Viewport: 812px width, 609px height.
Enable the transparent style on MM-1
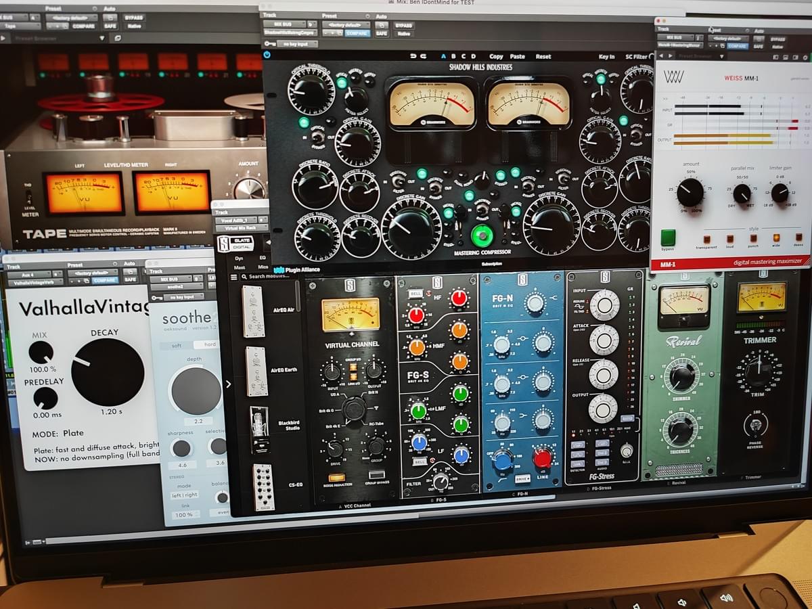(706, 239)
